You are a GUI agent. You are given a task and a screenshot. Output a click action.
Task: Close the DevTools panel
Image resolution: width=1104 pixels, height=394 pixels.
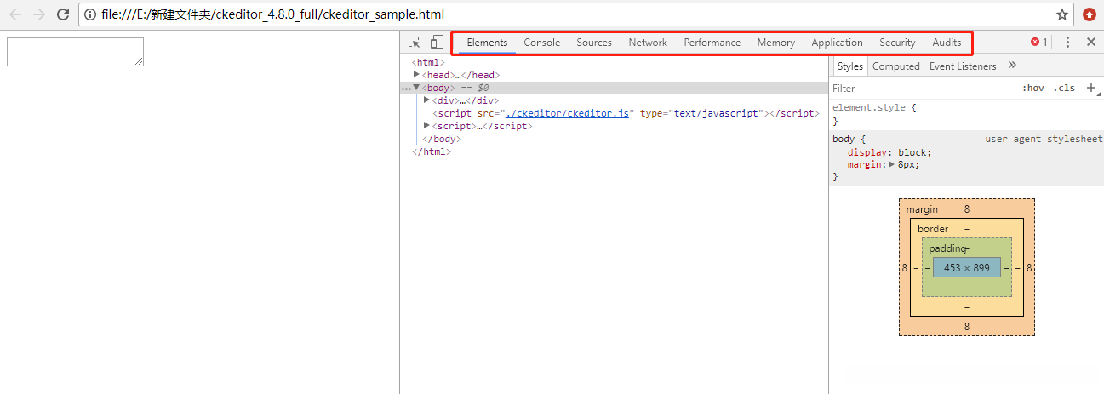click(1091, 43)
